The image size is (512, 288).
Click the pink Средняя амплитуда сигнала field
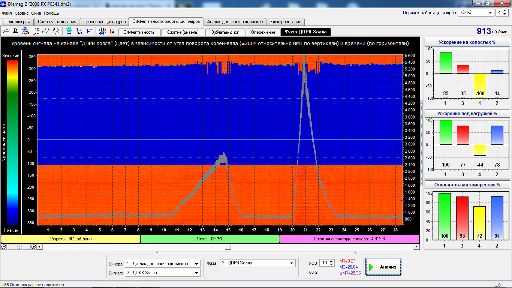[x=349, y=239]
